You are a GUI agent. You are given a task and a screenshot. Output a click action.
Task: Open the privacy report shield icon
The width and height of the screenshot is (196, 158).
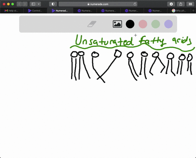53,4
